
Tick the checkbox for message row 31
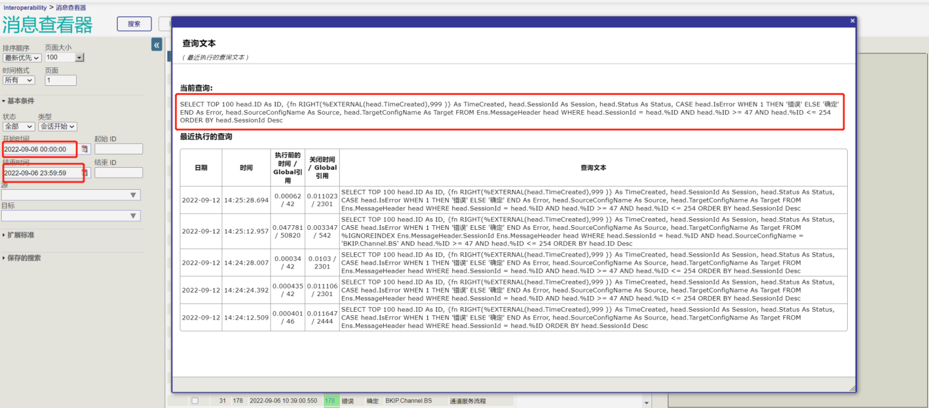[195, 400]
